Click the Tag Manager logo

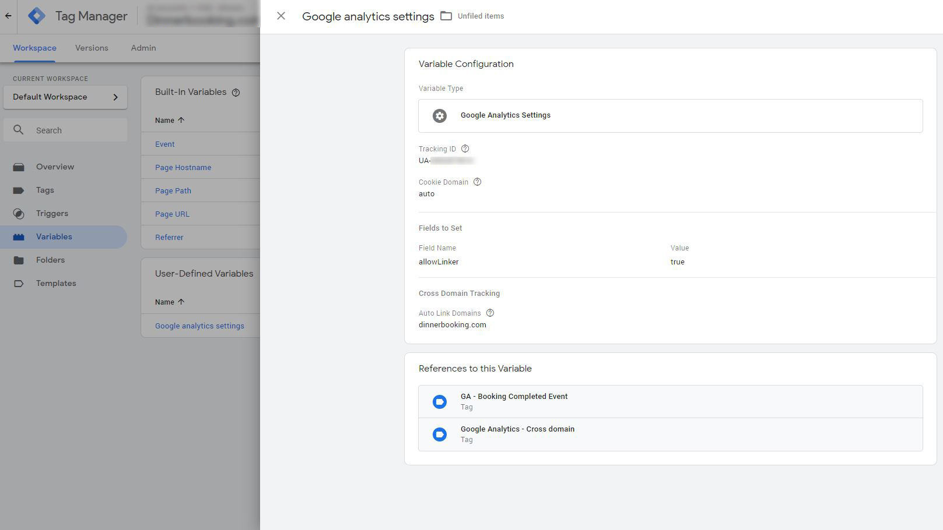pyautogui.click(x=36, y=16)
